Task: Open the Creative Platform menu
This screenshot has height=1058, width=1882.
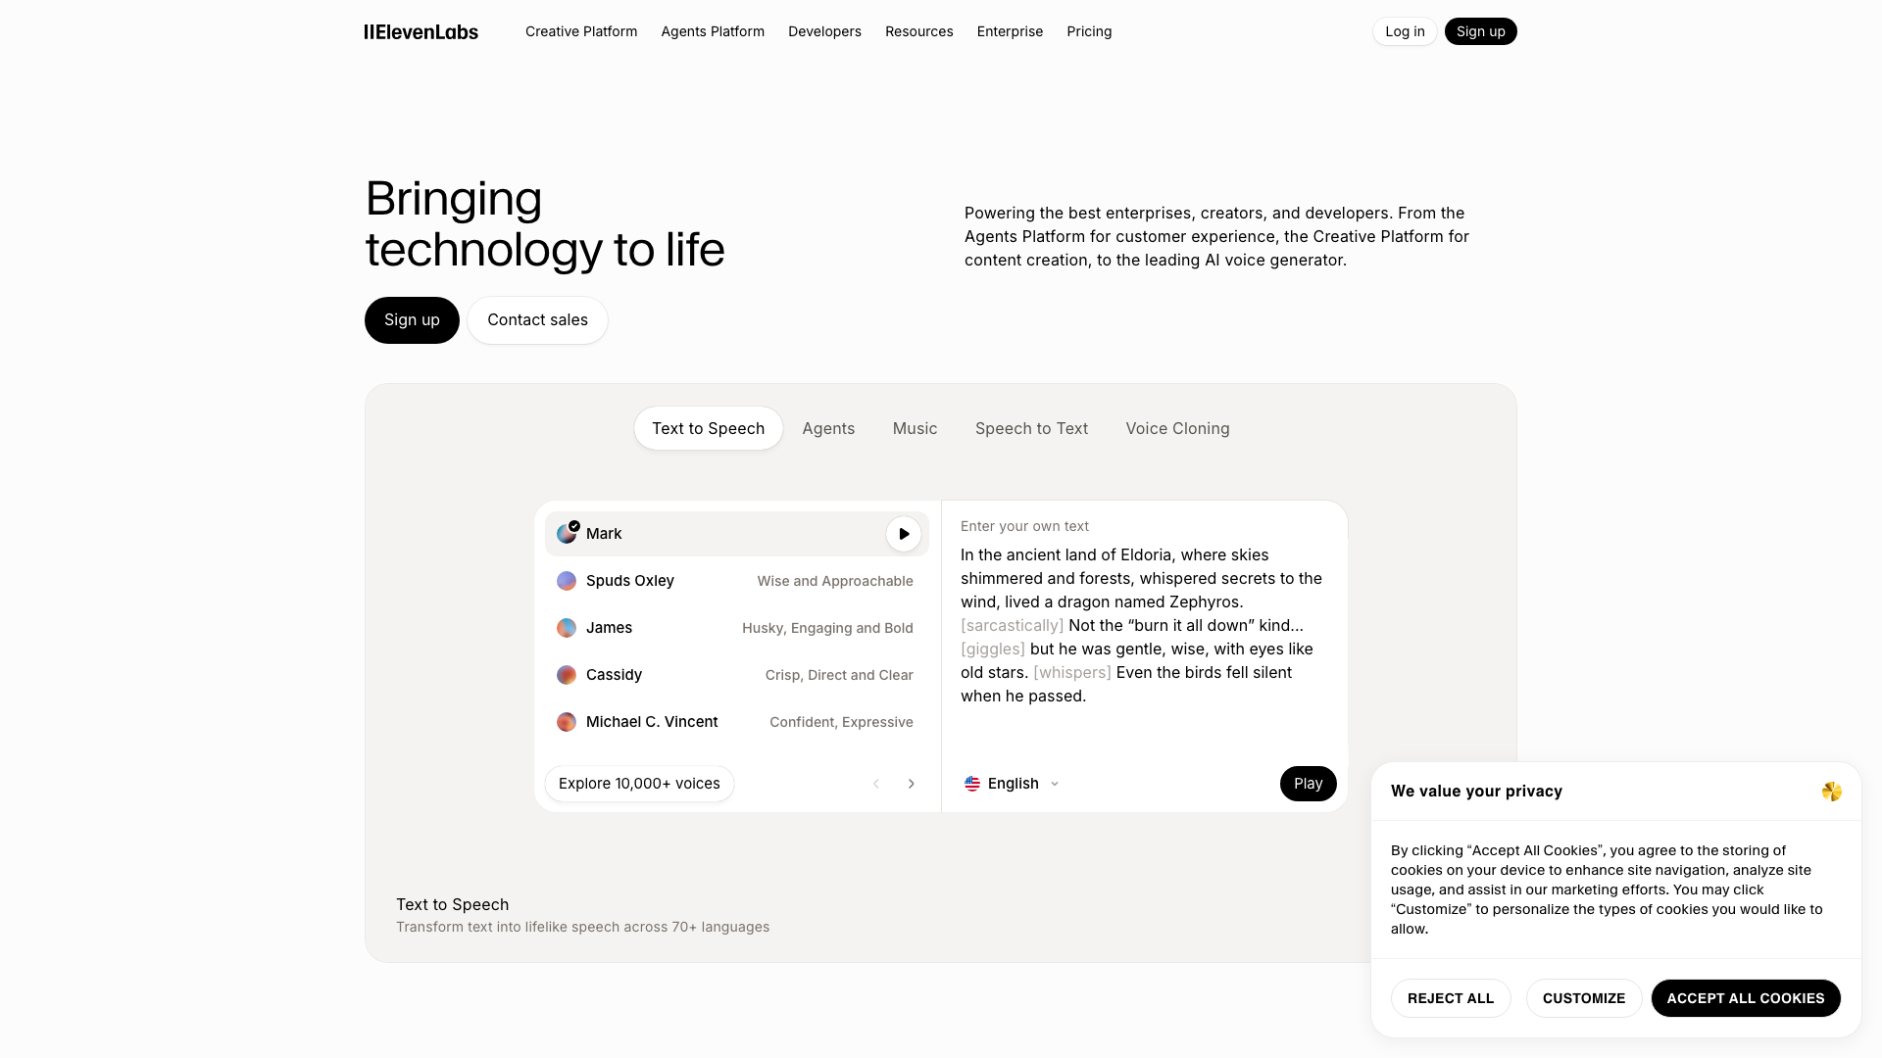Action: [x=581, y=31]
